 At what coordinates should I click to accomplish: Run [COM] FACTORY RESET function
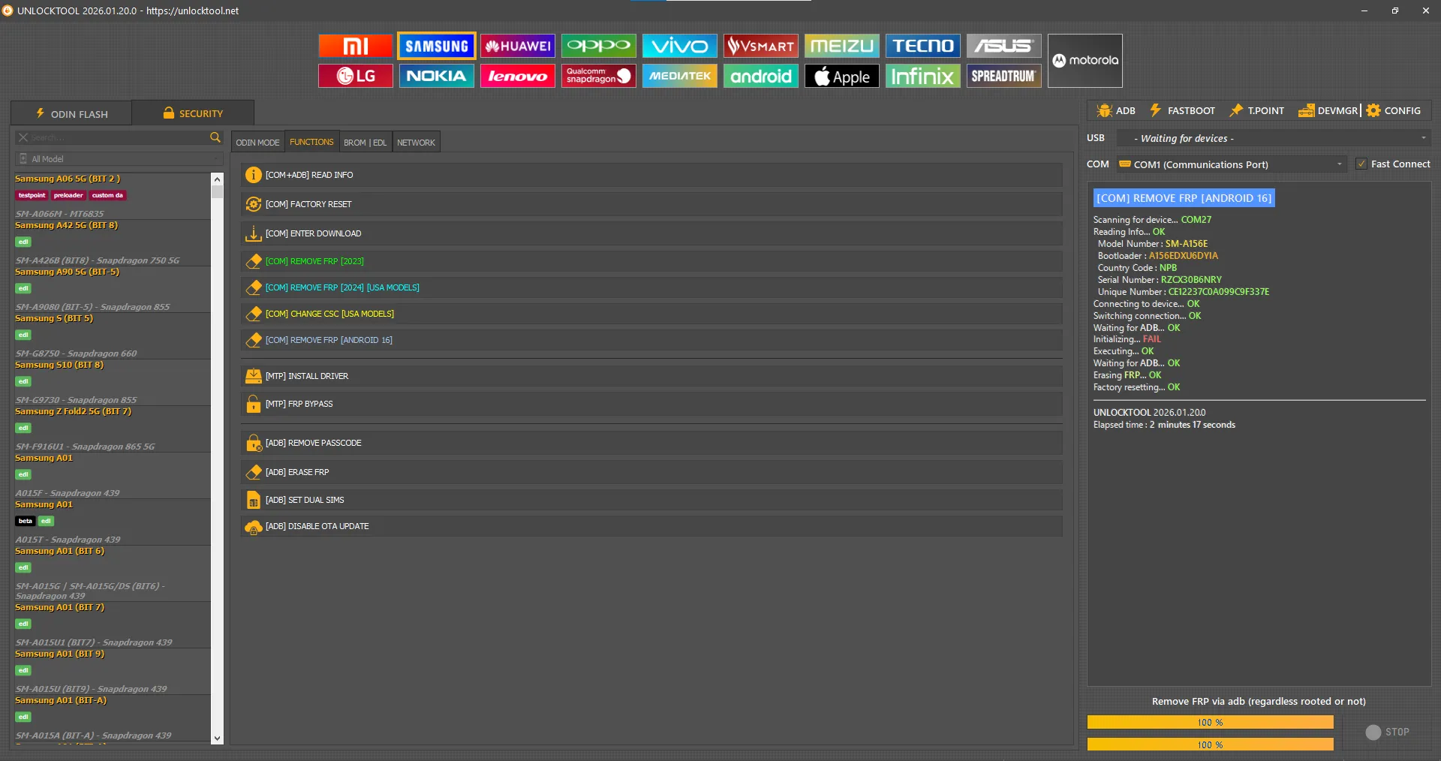[x=308, y=204]
